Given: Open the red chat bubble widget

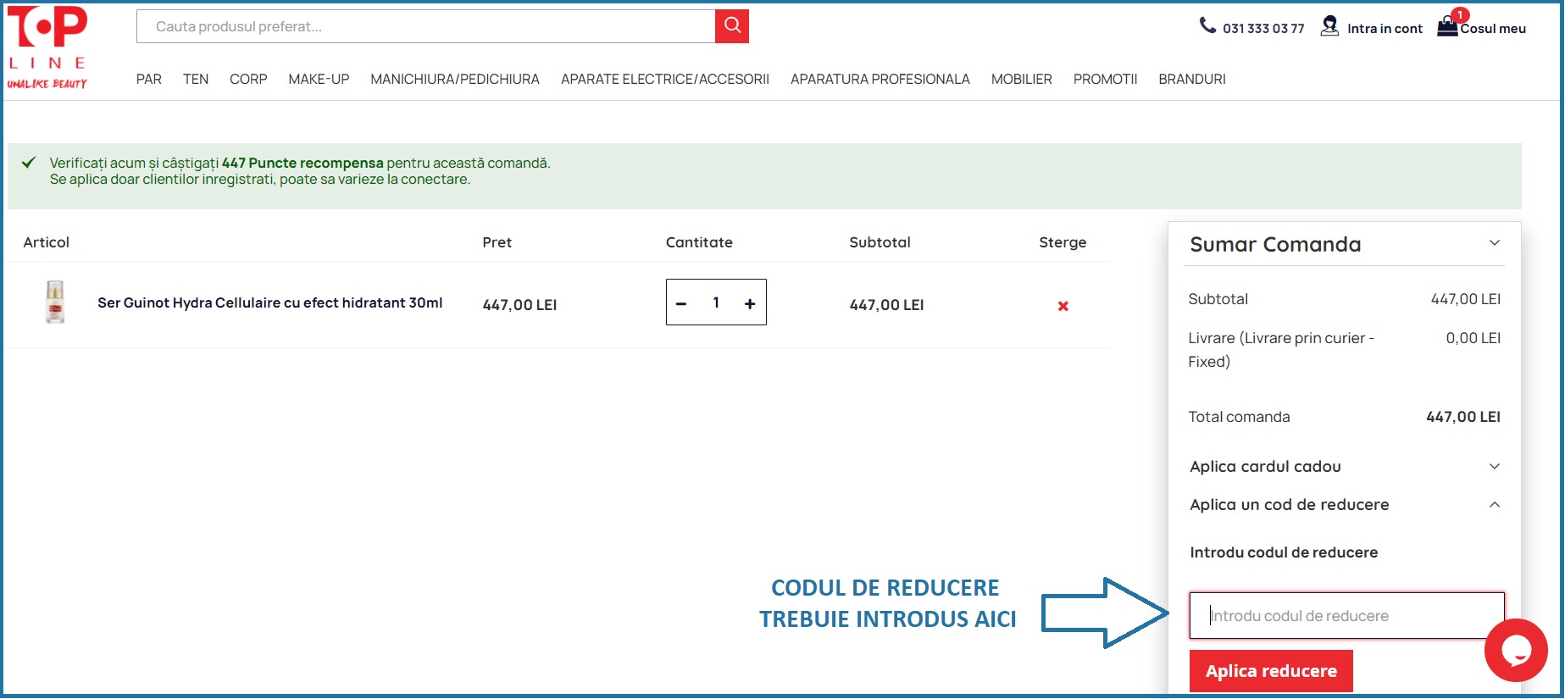Looking at the screenshot, I should 1516,651.
